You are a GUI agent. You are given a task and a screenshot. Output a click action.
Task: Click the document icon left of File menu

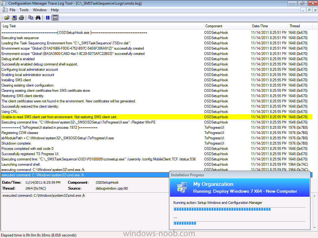(x=5, y=10)
